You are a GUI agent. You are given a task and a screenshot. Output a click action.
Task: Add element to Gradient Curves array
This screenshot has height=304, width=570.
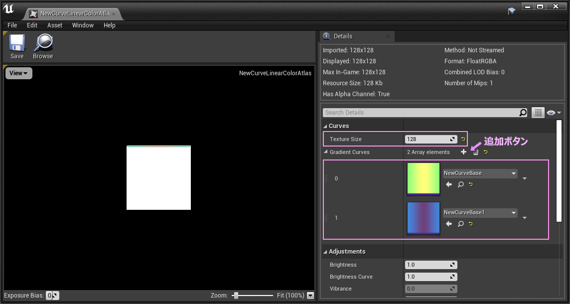(463, 152)
